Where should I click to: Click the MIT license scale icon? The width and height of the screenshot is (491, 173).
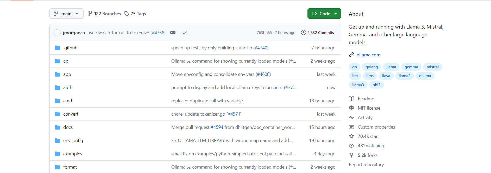click(x=351, y=108)
